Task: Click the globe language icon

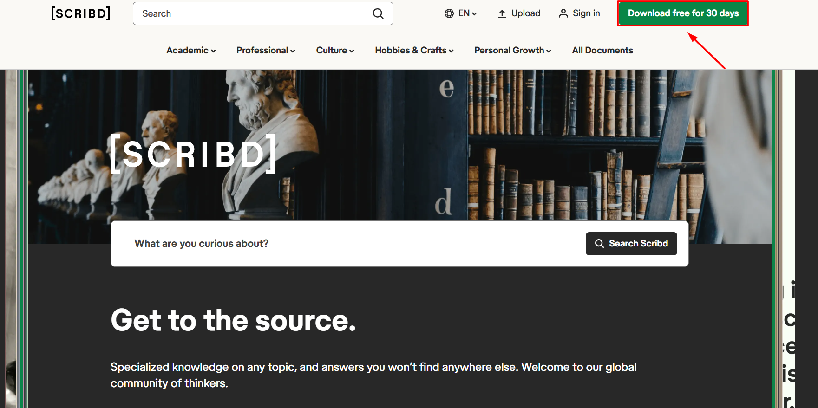Action: [449, 13]
